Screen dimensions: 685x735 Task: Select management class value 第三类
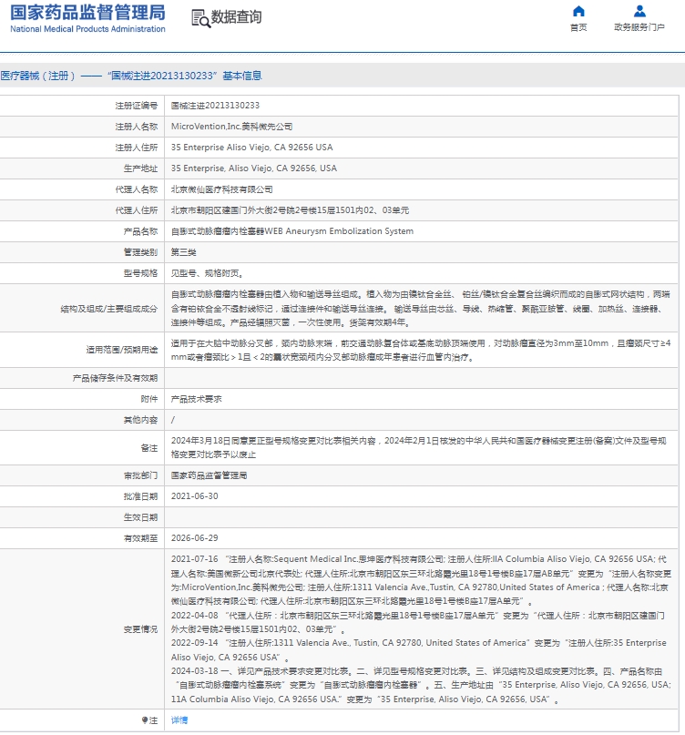click(x=183, y=252)
